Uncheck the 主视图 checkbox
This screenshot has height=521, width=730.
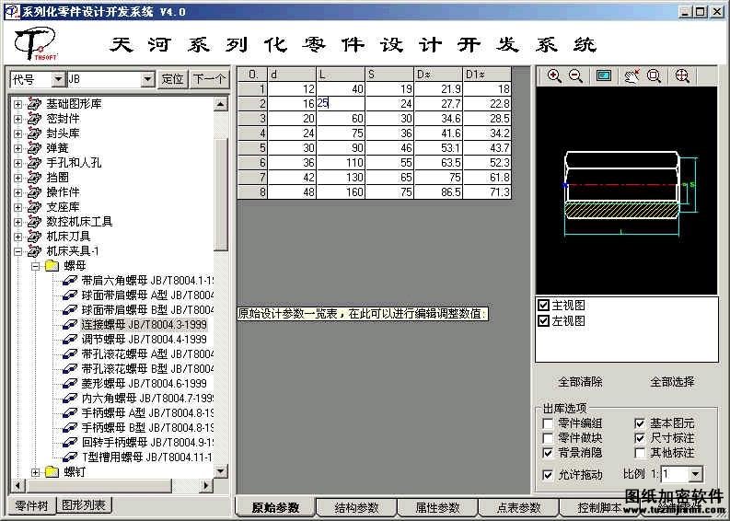tap(543, 306)
